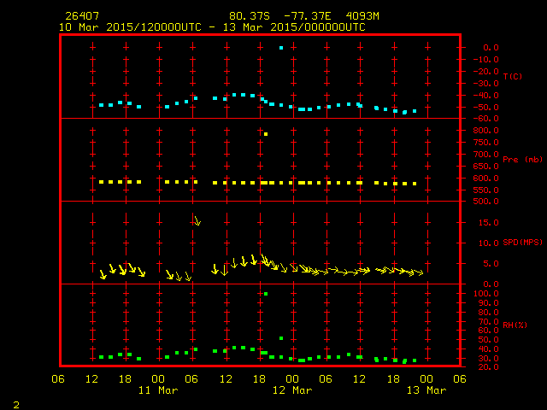547x410 pixels.
Task: Click the 70.0 humidity tick label
Action: click(x=489, y=321)
